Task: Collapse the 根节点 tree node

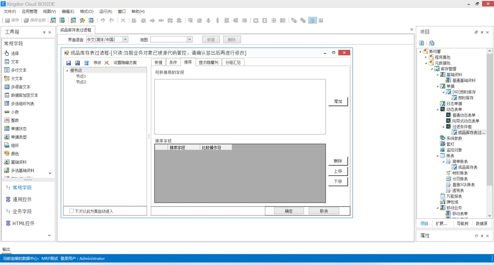Action: 67,70
